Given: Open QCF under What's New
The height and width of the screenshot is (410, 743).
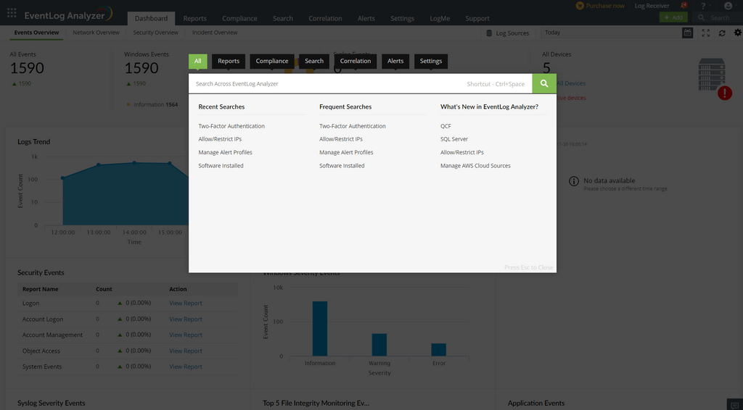Looking at the screenshot, I should [446, 126].
